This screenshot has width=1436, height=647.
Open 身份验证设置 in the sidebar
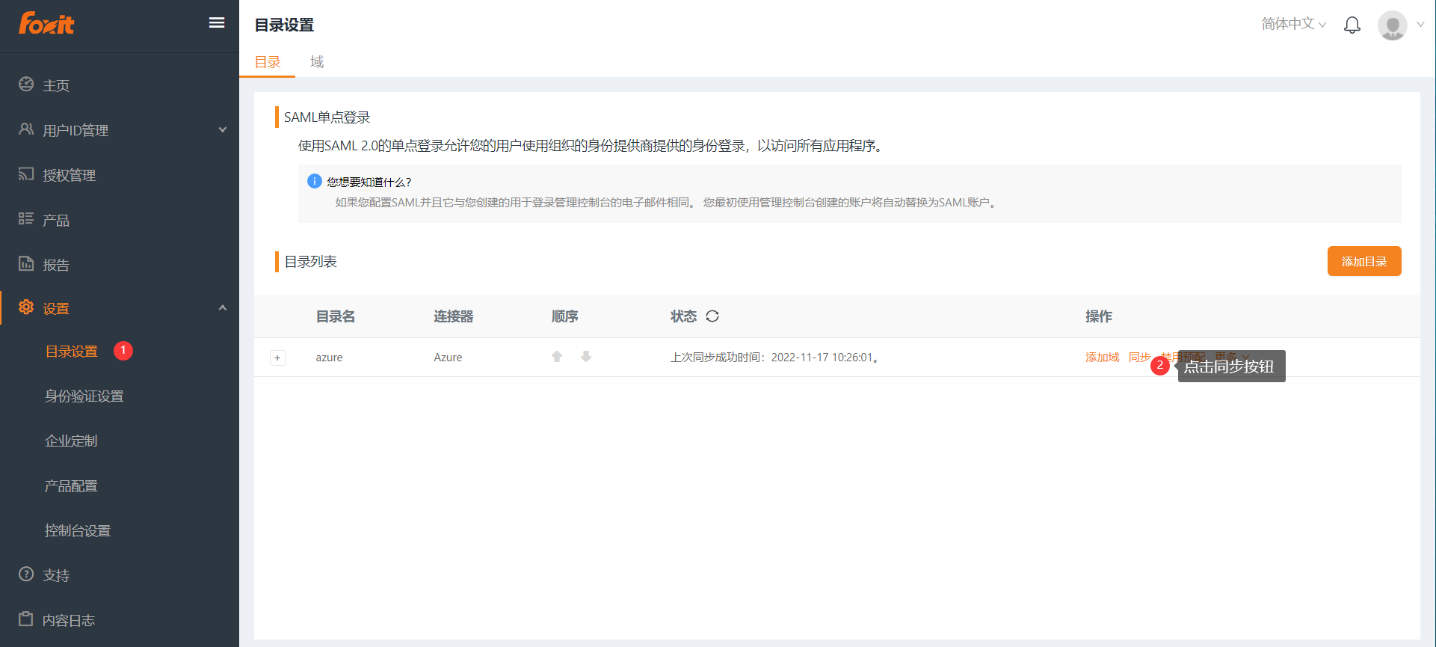(x=84, y=396)
